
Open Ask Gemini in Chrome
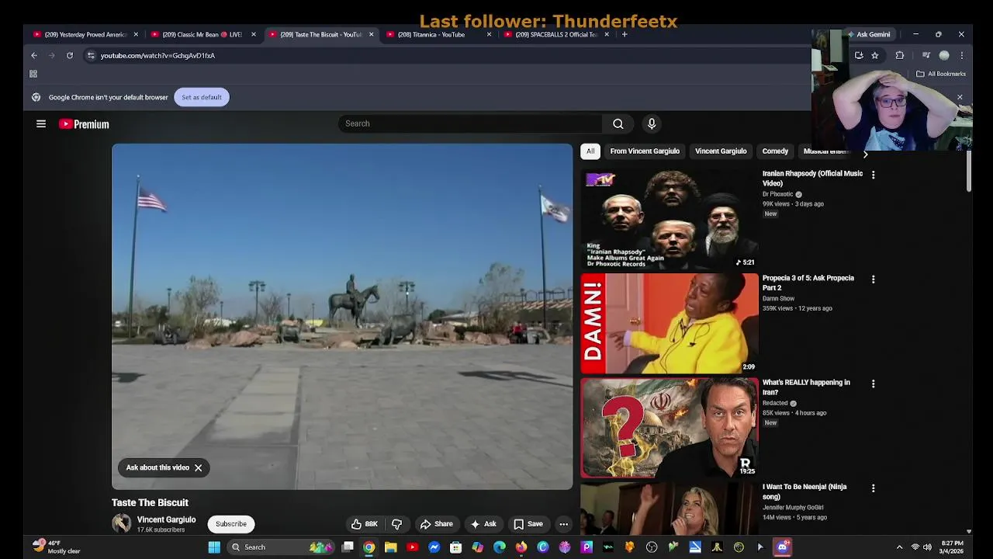868,34
